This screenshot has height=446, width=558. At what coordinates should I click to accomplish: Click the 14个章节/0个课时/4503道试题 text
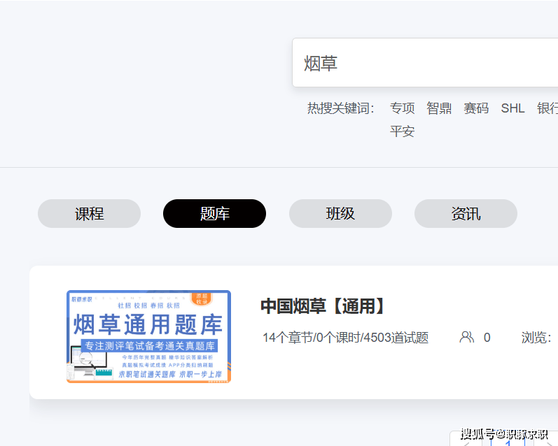pyautogui.click(x=345, y=337)
